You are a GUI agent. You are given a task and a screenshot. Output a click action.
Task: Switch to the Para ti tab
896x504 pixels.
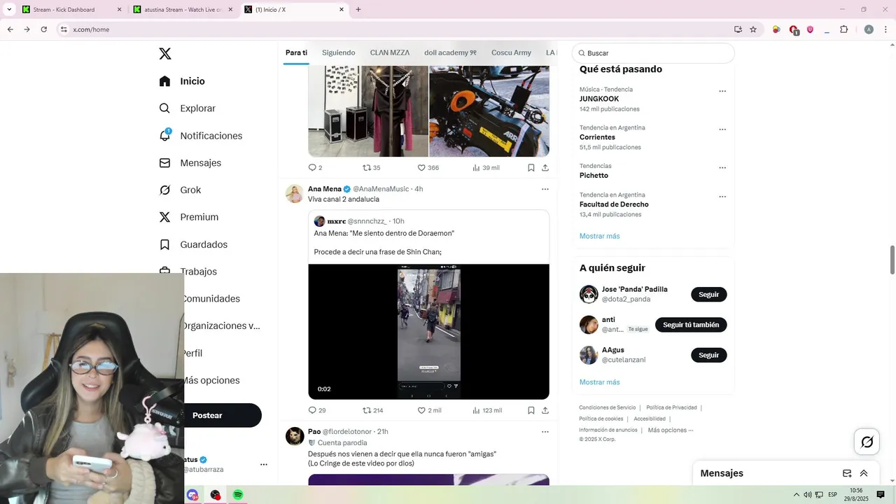296,52
